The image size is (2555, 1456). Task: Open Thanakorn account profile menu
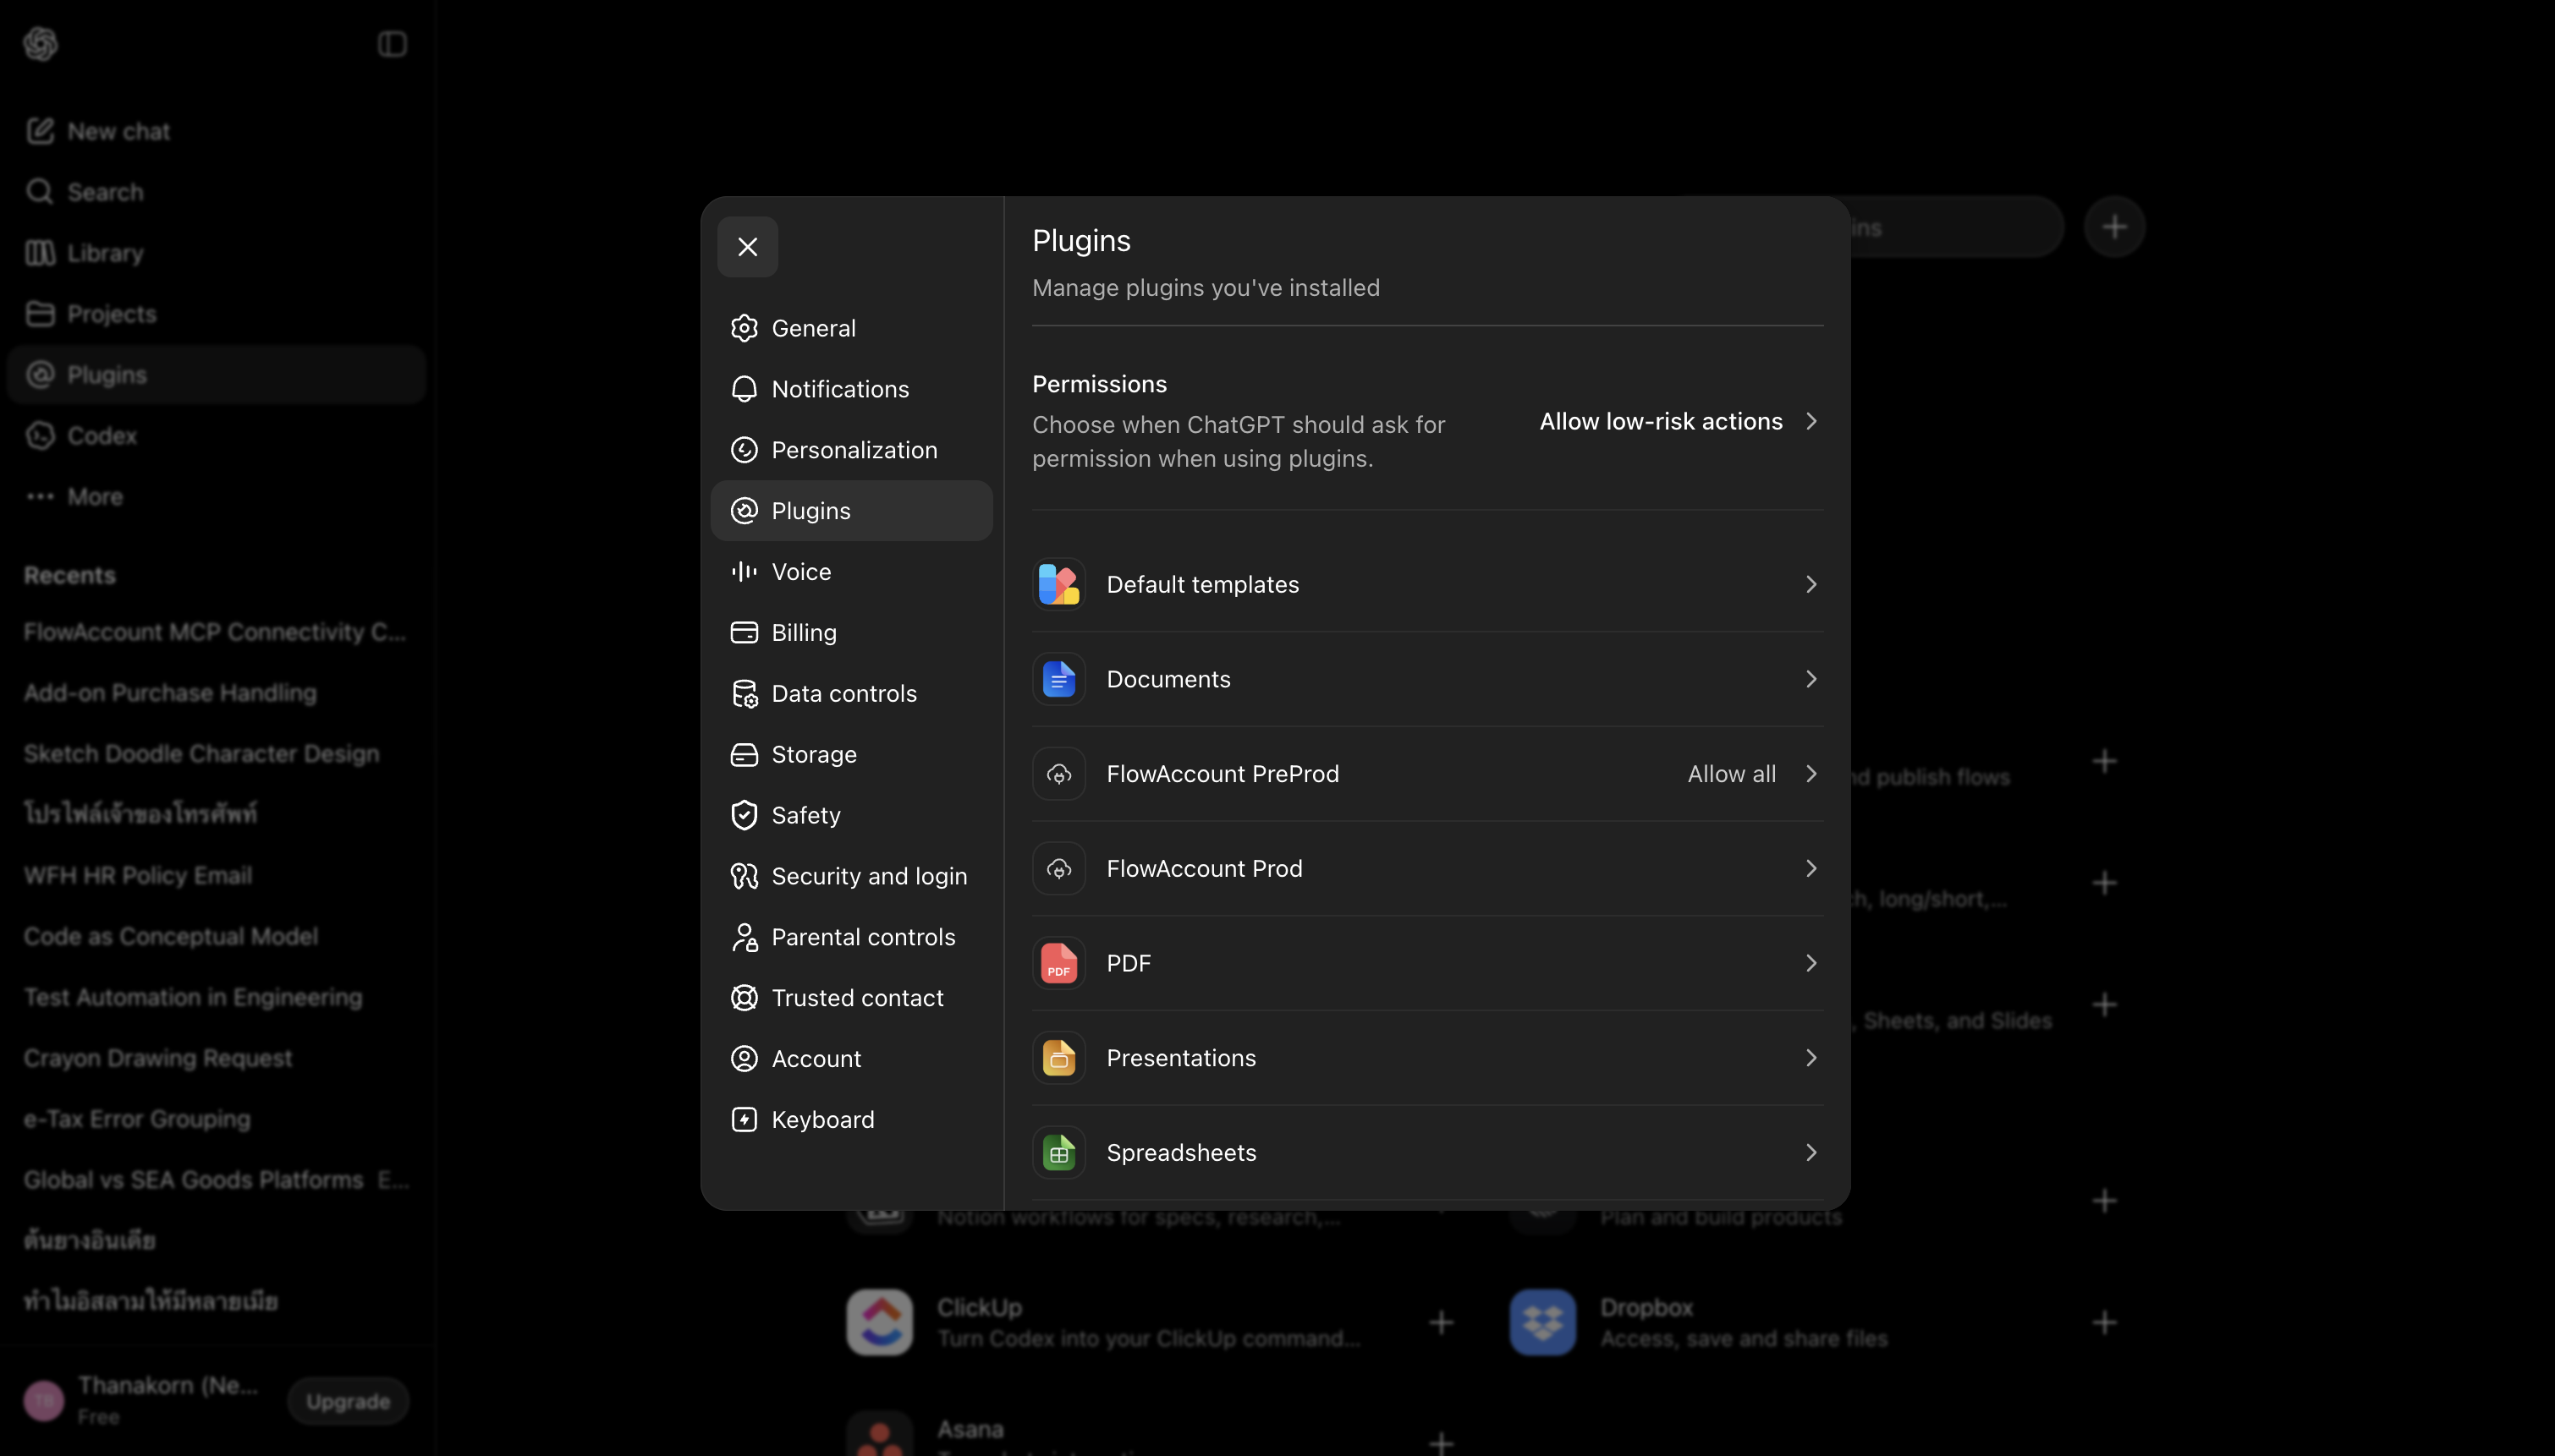(142, 1400)
